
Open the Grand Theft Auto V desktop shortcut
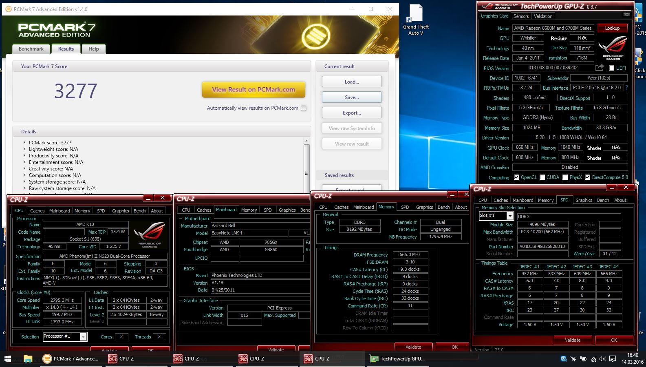coord(416,20)
